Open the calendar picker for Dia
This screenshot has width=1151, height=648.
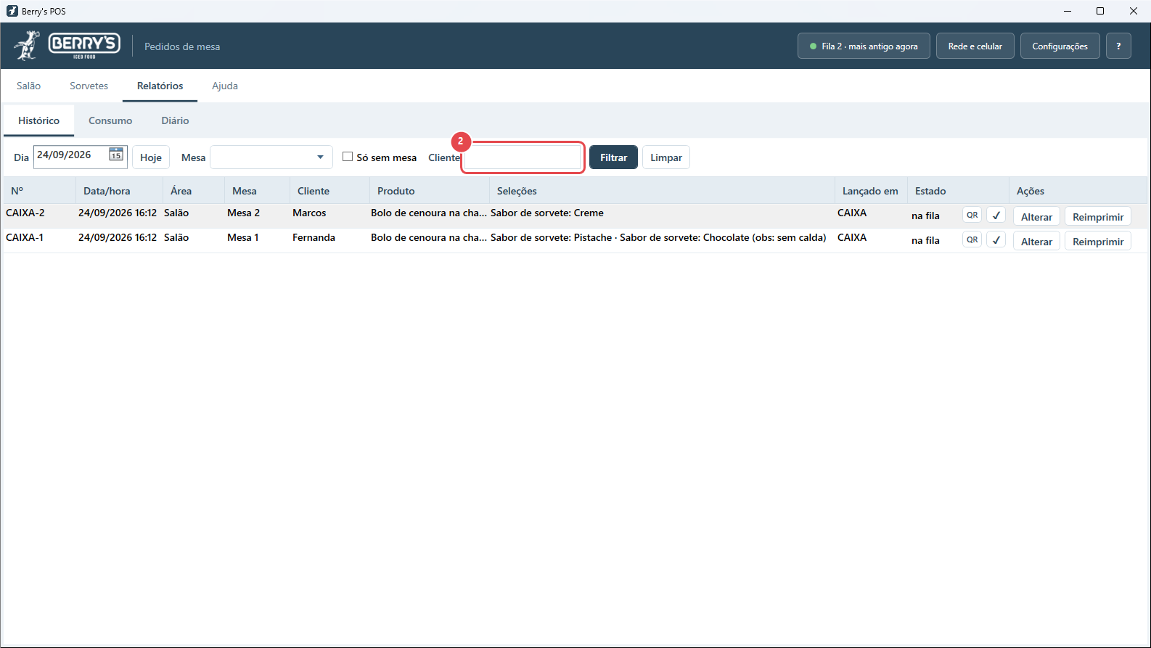(116, 155)
